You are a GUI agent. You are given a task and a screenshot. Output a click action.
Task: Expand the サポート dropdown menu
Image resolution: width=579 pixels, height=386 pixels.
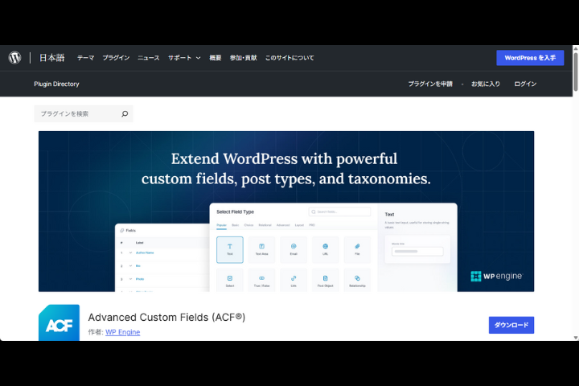point(184,58)
